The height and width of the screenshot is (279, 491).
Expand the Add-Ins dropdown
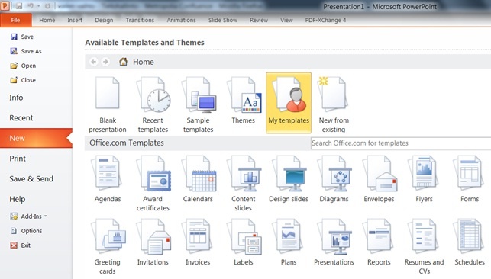[x=28, y=216]
